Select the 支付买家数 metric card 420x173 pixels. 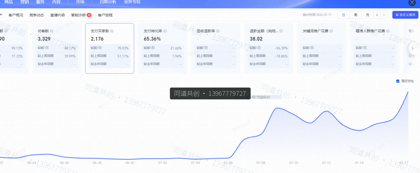pos(110,48)
